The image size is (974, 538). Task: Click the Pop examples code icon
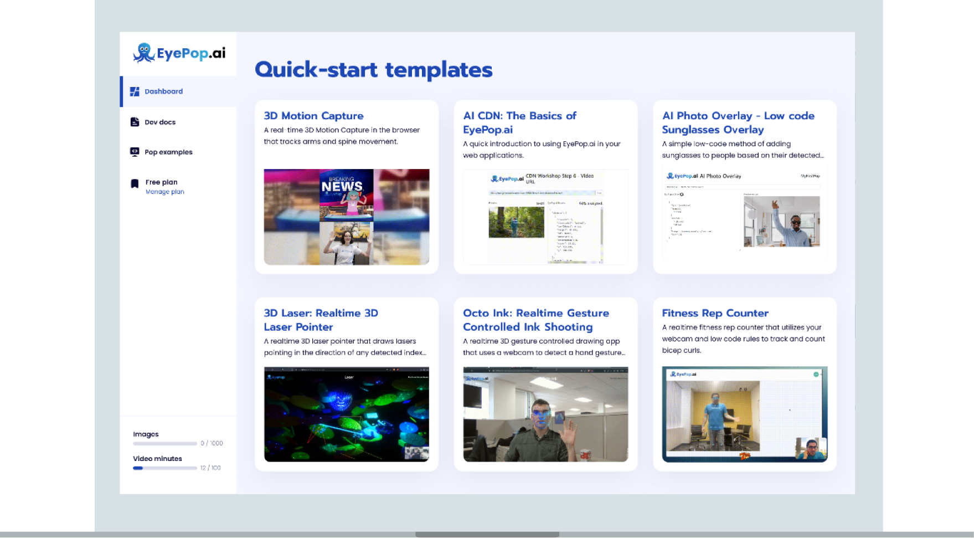click(134, 152)
